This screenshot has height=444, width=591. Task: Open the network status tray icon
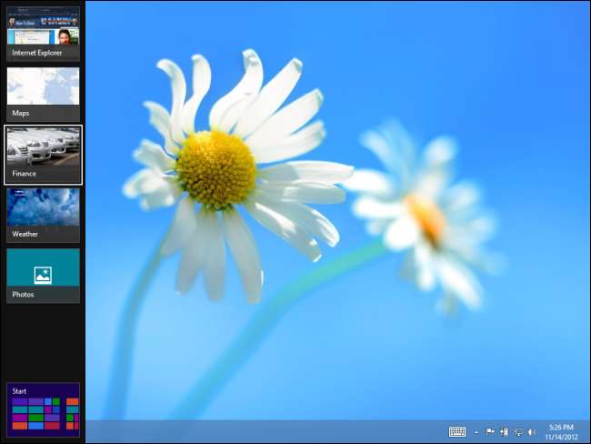tap(518, 432)
